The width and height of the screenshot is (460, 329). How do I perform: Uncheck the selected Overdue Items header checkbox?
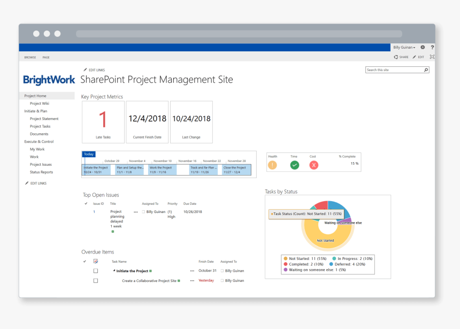pos(96,261)
